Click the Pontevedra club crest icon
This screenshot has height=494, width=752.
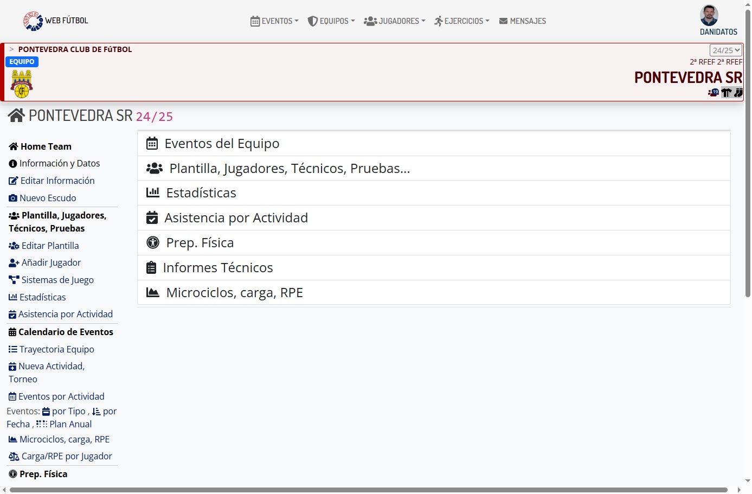[x=22, y=84]
